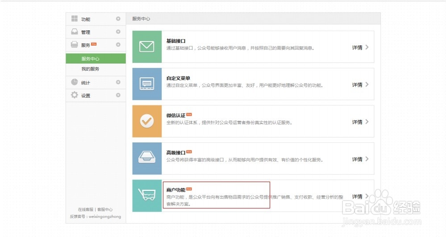Click the description text under 微信认证
Image resolution: width=446 pixels, height=237 pixels.
click(229, 123)
